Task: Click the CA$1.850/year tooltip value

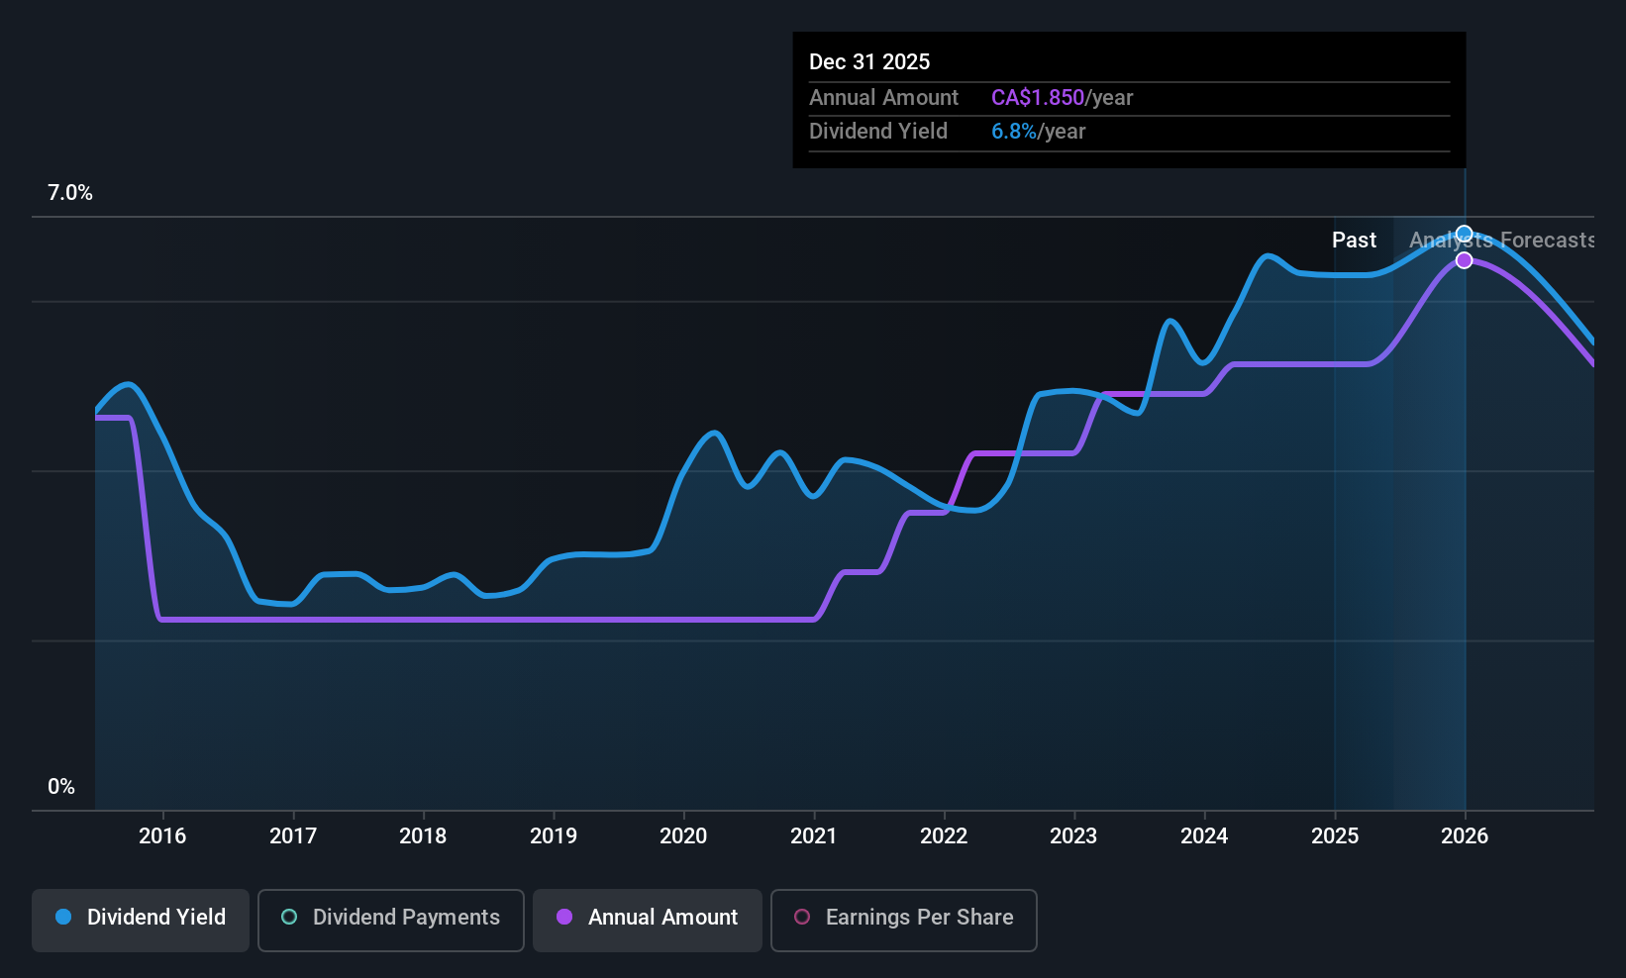Action: (1062, 98)
